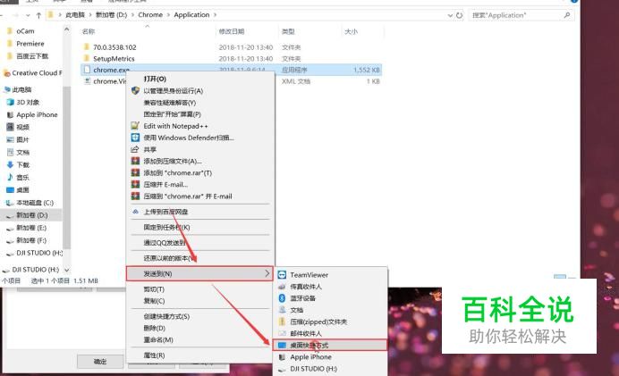This screenshot has width=619, height=376.
Task: Open 属性(R) properties from context menu
Action: (154, 355)
